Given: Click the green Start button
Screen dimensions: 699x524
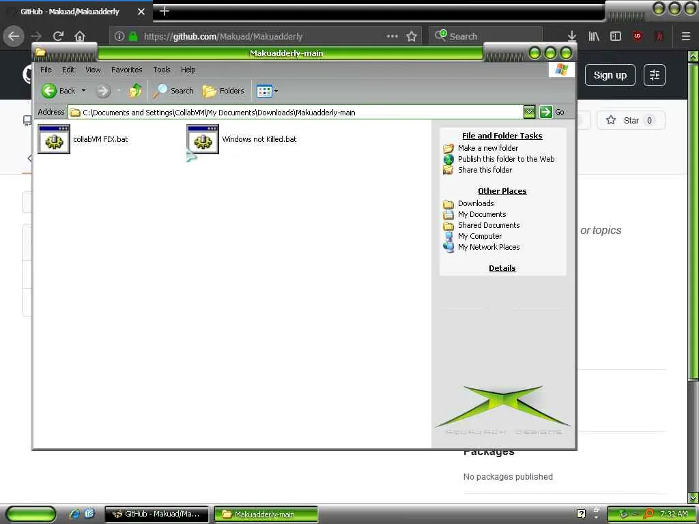Looking at the screenshot, I should (x=31, y=514).
